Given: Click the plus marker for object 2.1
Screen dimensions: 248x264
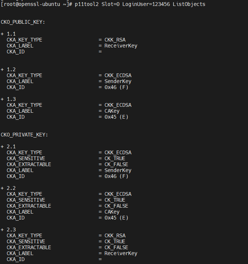Looking at the screenshot, I should pos(2,147).
